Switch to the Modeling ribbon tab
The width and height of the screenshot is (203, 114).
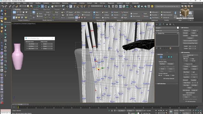[17, 9]
